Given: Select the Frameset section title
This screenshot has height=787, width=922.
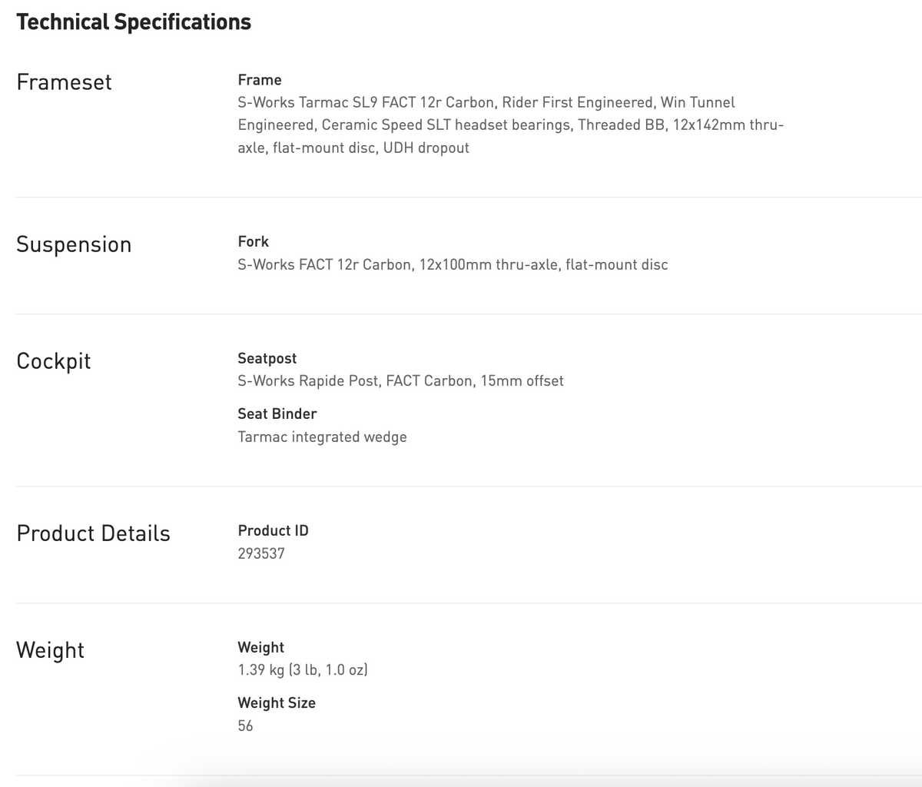Looking at the screenshot, I should [x=64, y=82].
